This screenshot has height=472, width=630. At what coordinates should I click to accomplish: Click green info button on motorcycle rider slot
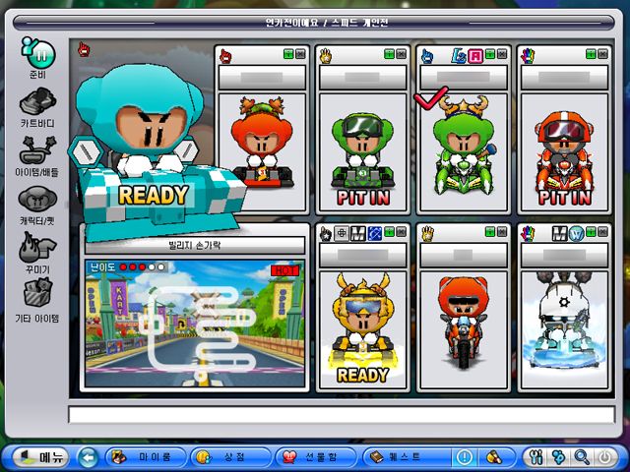click(x=490, y=232)
